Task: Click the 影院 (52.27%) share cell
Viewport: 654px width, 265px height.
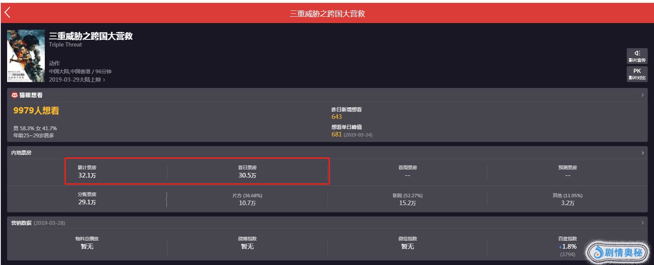Action: tap(407, 199)
